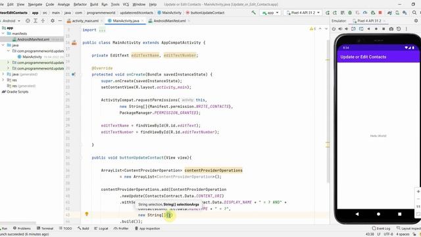Click 4 spaces indent in status bar
The width and height of the screenshot is (421, 237).
click(x=403, y=234)
